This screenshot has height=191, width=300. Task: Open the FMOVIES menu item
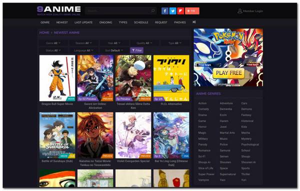click(x=180, y=22)
